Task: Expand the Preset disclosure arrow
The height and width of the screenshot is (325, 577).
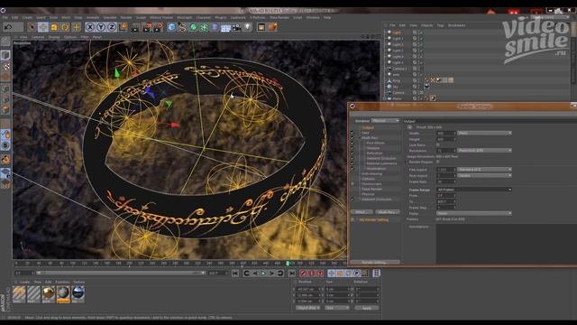Action: click(x=409, y=127)
